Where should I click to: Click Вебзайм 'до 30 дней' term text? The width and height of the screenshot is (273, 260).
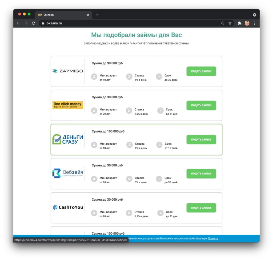coord(171,182)
